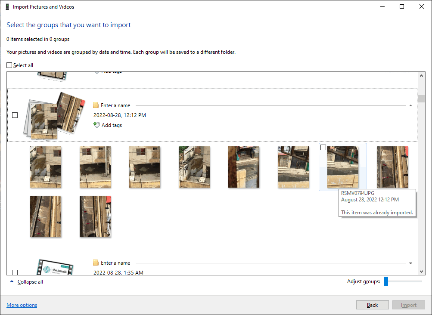
Task: Check the 12:12 PM group checkbox
Action: tap(15, 115)
